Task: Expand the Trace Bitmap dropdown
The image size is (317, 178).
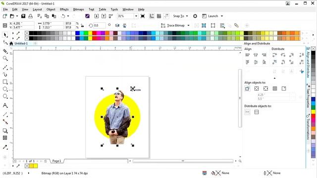Action: (x=188, y=25)
